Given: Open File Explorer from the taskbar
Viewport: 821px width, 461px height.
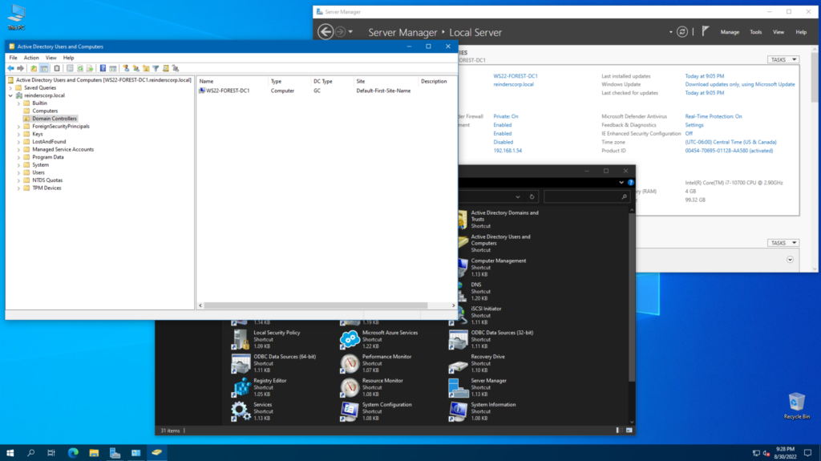Looking at the screenshot, I should (x=94, y=453).
